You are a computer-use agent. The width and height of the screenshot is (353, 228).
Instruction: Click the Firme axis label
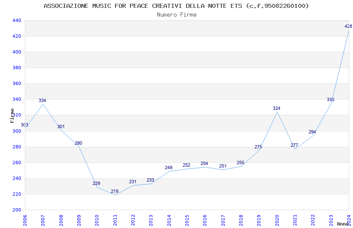(x=12, y=116)
